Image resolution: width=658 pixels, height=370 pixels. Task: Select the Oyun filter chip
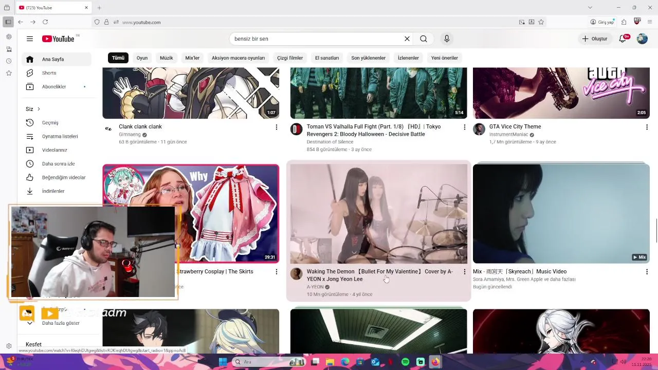(142, 58)
